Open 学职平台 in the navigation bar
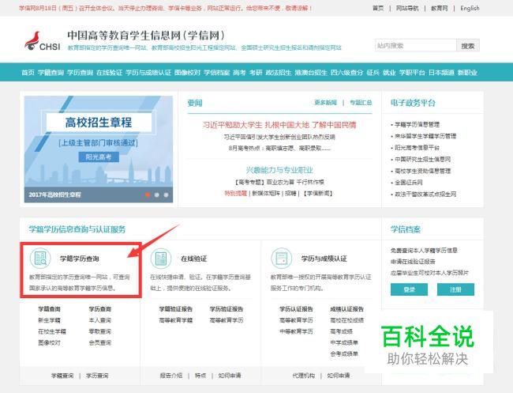513x393 pixels. (x=412, y=73)
